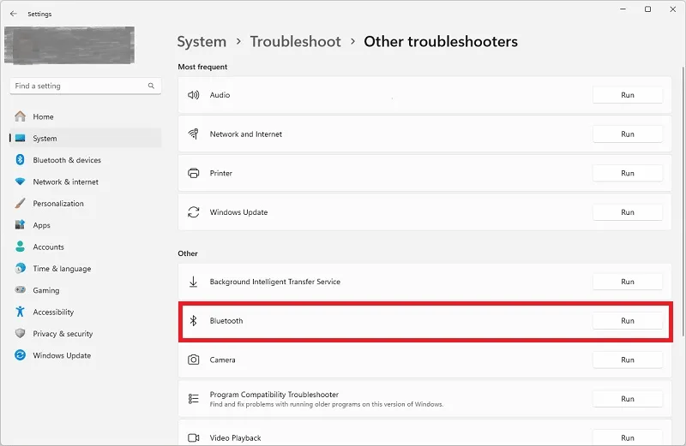Run the Windows Update troubleshooter
Viewport: 686px width, 446px height.
tap(628, 211)
